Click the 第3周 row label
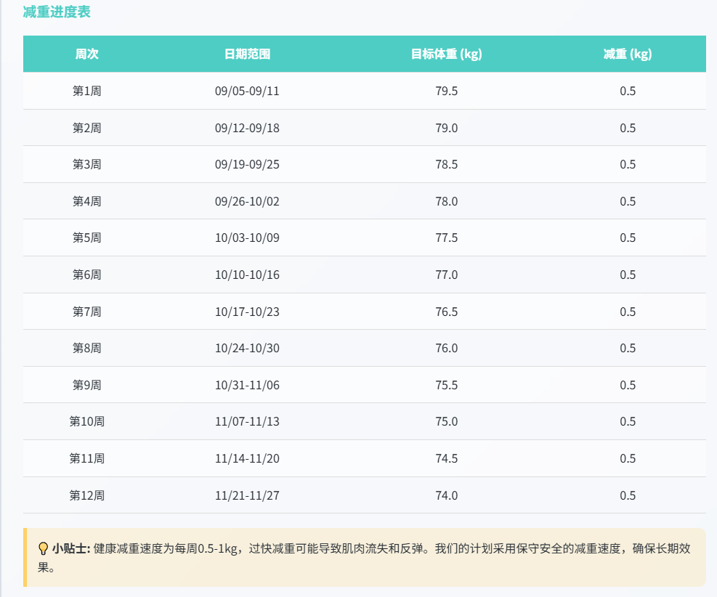 coord(87,165)
